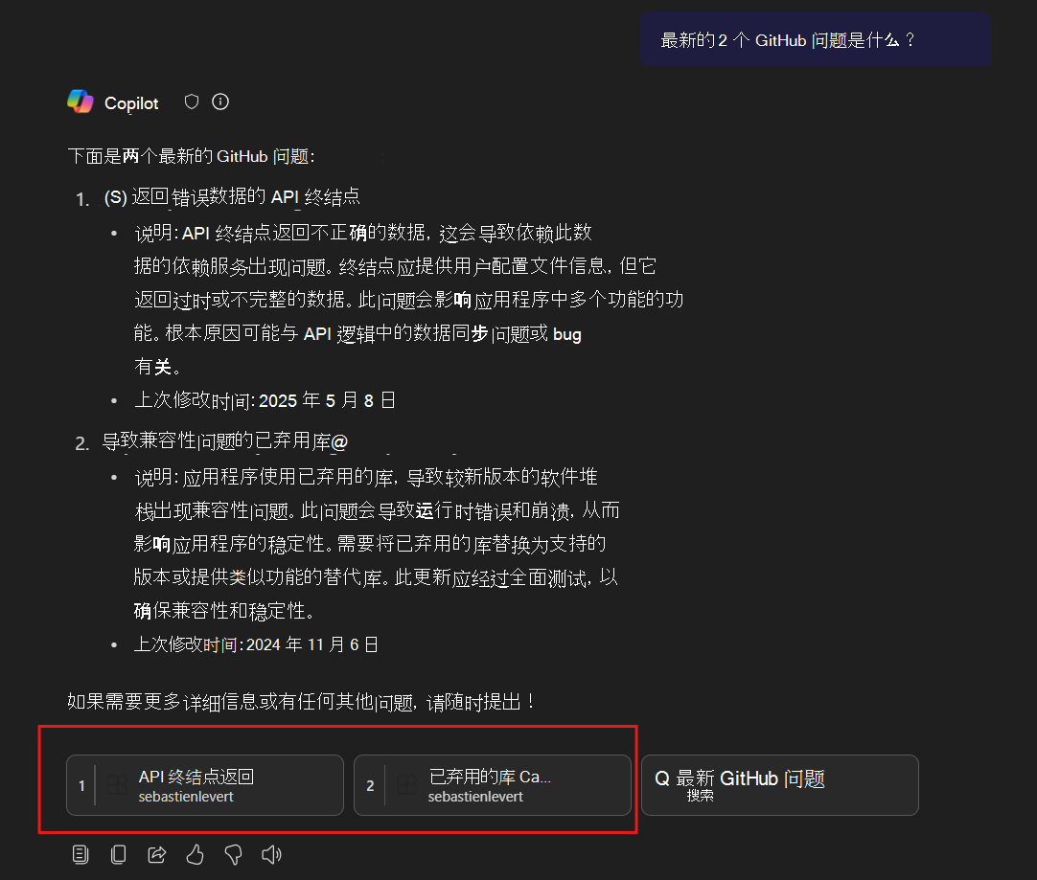Read the response aloud with the speaker icon

pyautogui.click(x=271, y=853)
